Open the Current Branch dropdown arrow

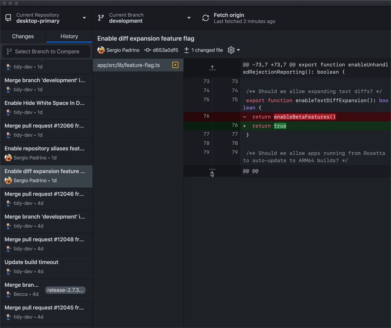(189, 18)
